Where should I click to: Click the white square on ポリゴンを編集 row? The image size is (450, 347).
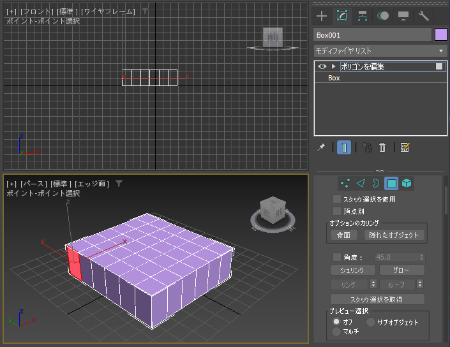[x=439, y=66]
